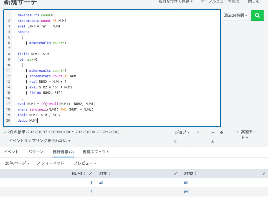
Task: Change 20件/ページ rows per page
Action: [17, 163]
